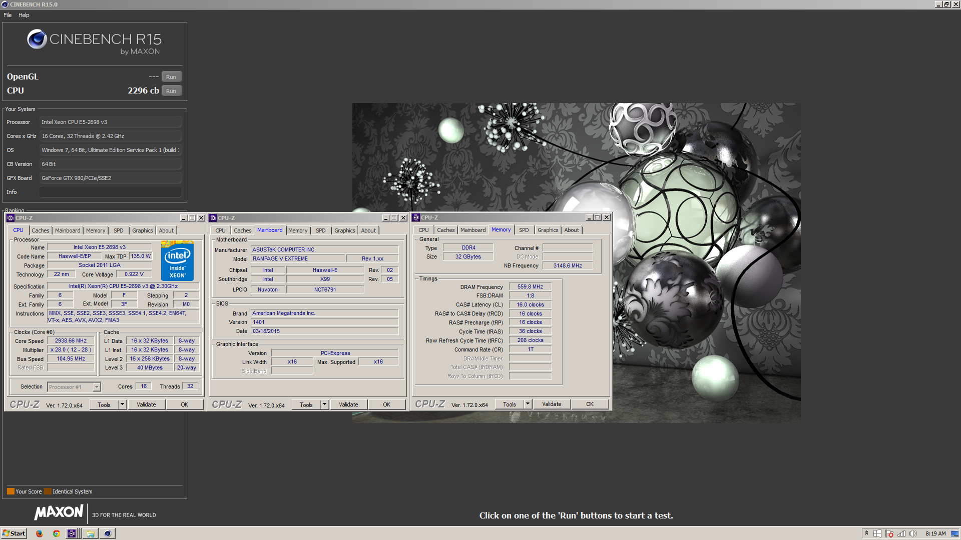Run the CPU benchmark
The height and width of the screenshot is (540, 961).
tap(171, 91)
